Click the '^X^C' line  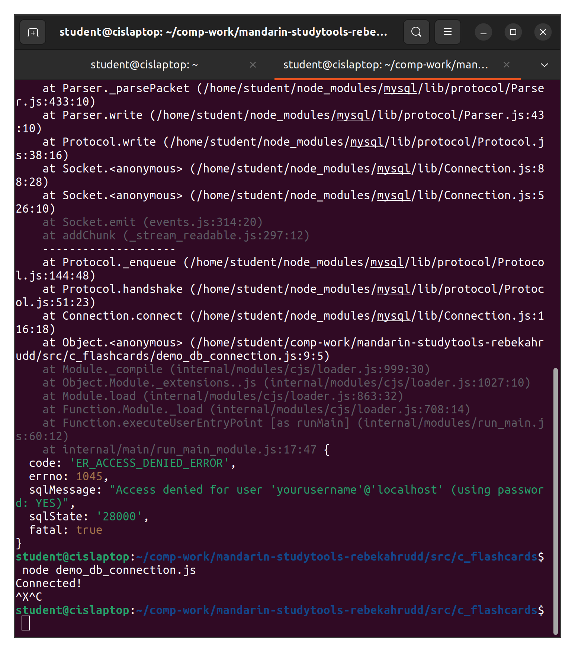[x=29, y=597]
